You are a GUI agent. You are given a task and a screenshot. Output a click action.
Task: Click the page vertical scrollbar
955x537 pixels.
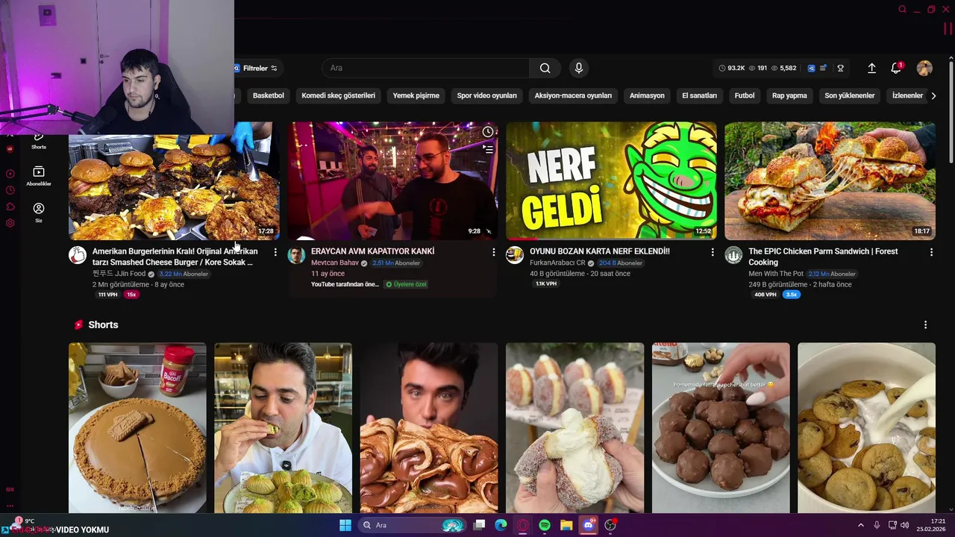coord(951,112)
